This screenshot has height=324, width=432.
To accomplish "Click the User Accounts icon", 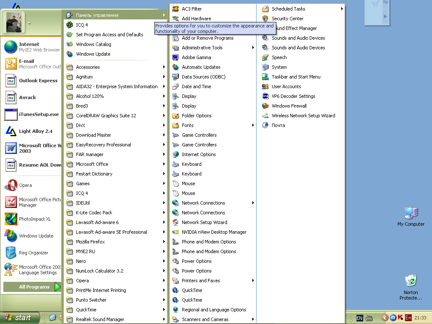I will [265, 86].
